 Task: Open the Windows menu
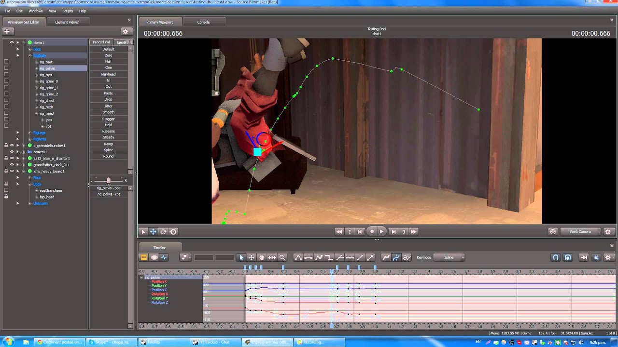coord(35,11)
